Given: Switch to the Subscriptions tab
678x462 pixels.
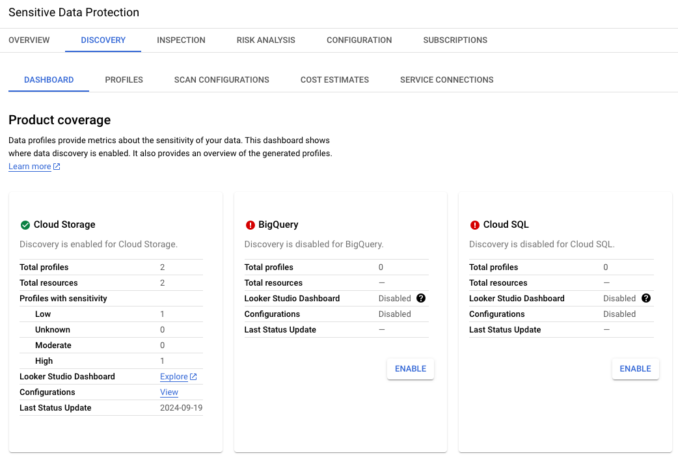Looking at the screenshot, I should tap(455, 40).
